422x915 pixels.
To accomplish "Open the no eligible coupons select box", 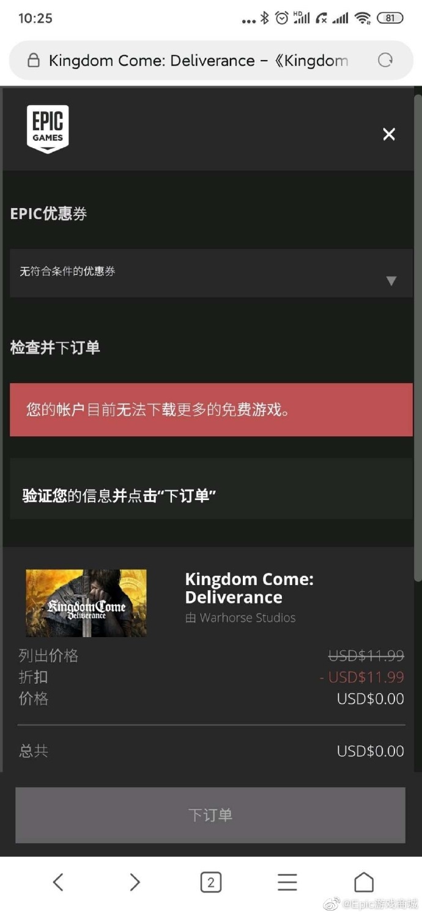I will click(211, 273).
